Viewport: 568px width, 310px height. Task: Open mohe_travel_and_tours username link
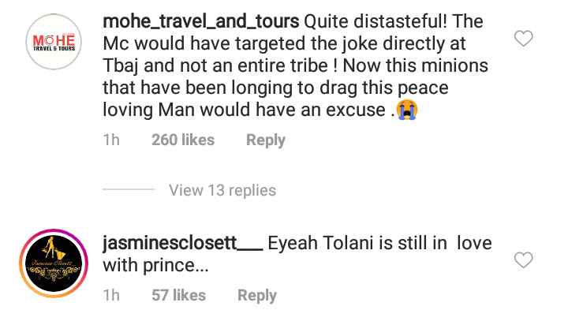pyautogui.click(x=201, y=21)
